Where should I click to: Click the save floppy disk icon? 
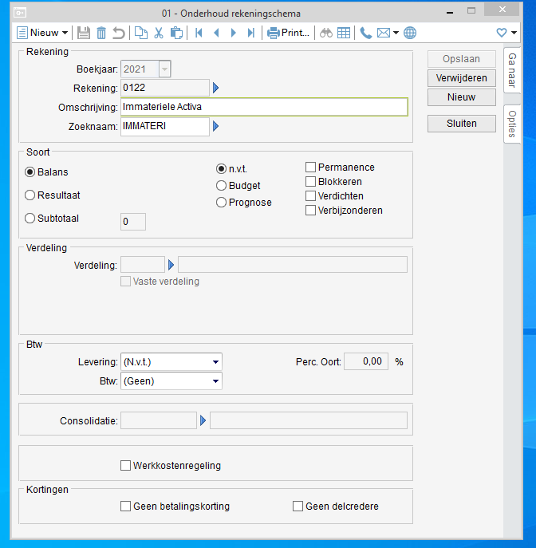click(84, 33)
